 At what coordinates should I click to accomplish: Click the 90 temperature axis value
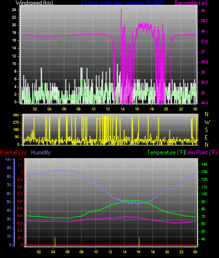203,202
